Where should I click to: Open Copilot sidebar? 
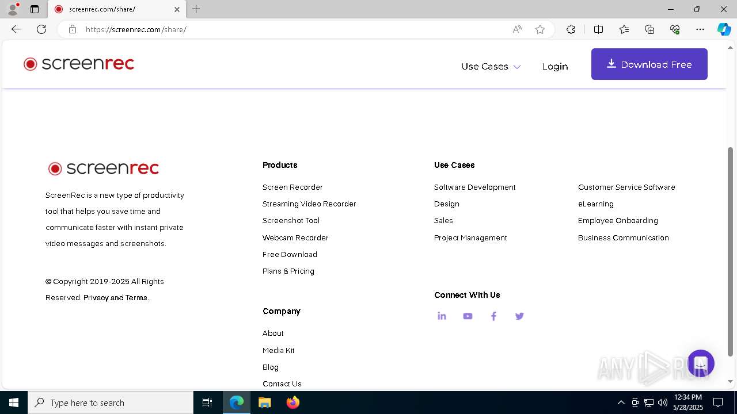[724, 29]
